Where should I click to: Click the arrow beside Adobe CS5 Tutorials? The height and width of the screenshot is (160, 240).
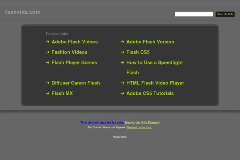(122, 93)
